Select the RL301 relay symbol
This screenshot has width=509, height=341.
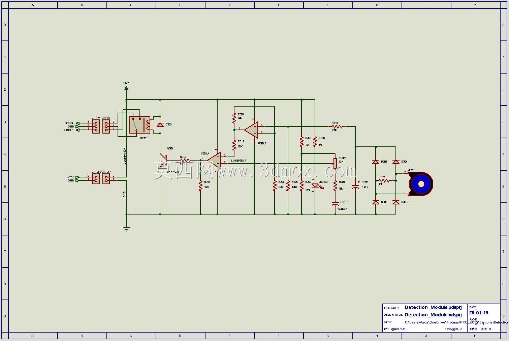(140, 125)
